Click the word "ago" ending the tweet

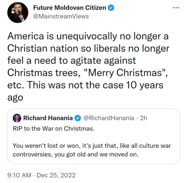[15, 98]
